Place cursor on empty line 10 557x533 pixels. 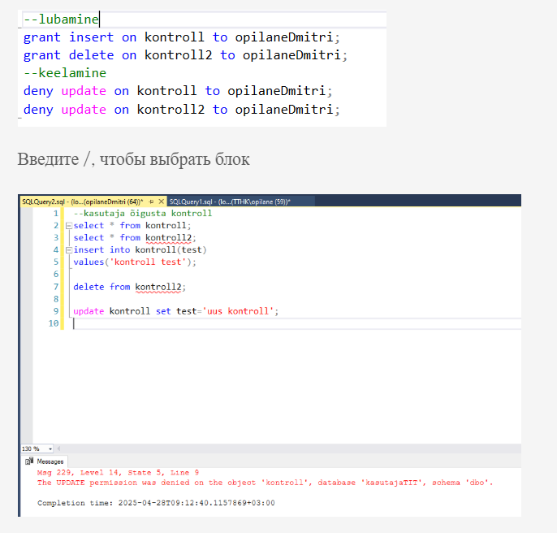coord(244,323)
